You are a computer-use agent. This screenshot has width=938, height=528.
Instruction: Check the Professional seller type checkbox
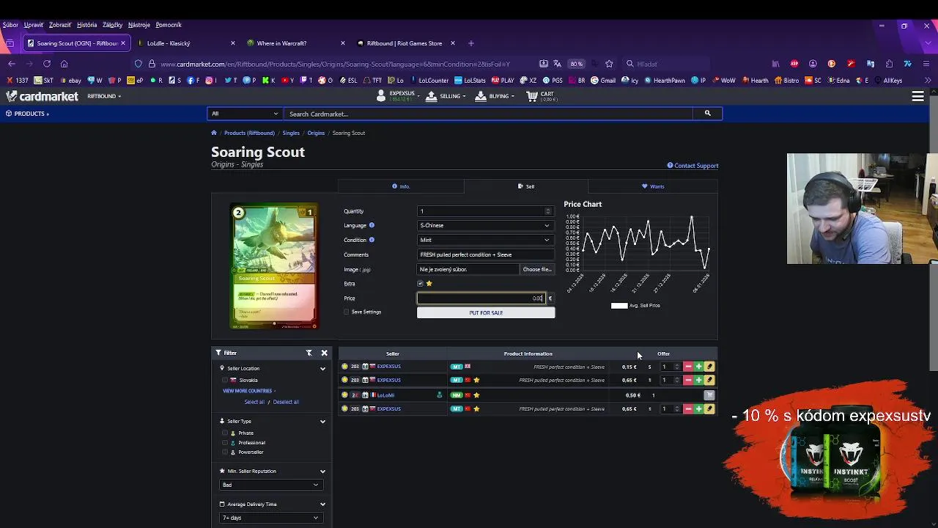click(225, 443)
